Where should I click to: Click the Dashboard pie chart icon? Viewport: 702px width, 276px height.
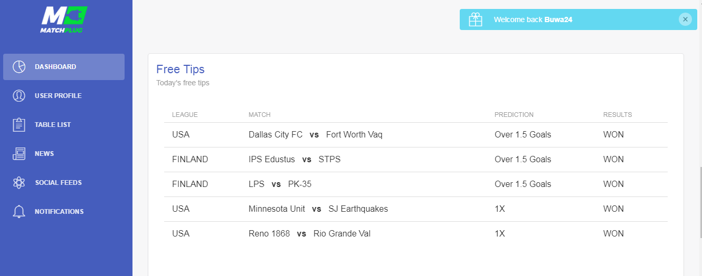click(x=19, y=67)
